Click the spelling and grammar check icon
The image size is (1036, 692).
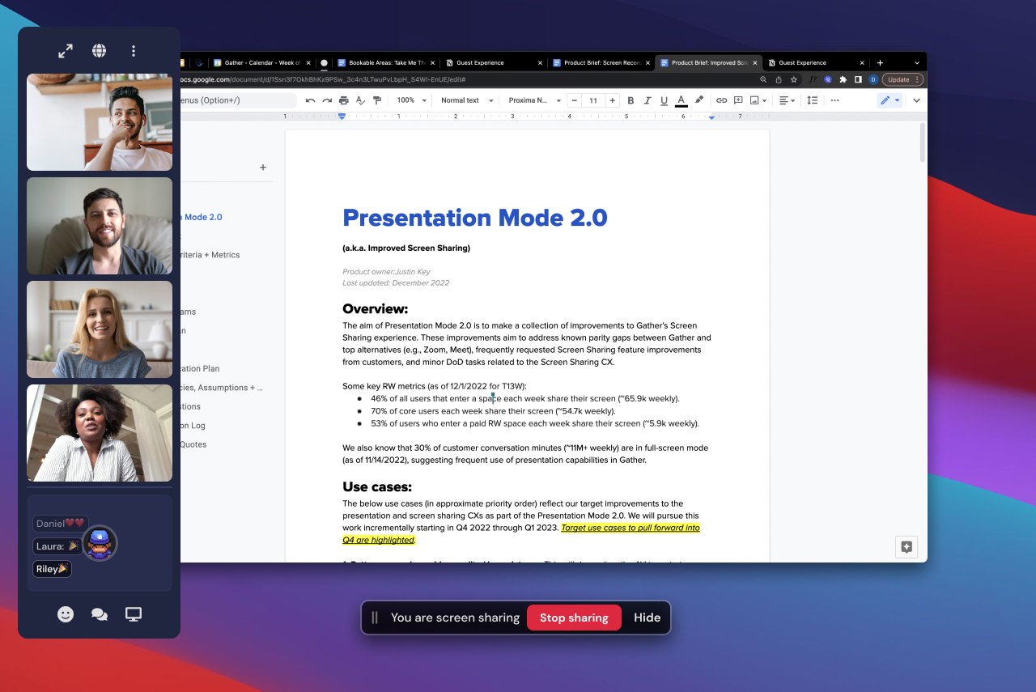pos(359,100)
